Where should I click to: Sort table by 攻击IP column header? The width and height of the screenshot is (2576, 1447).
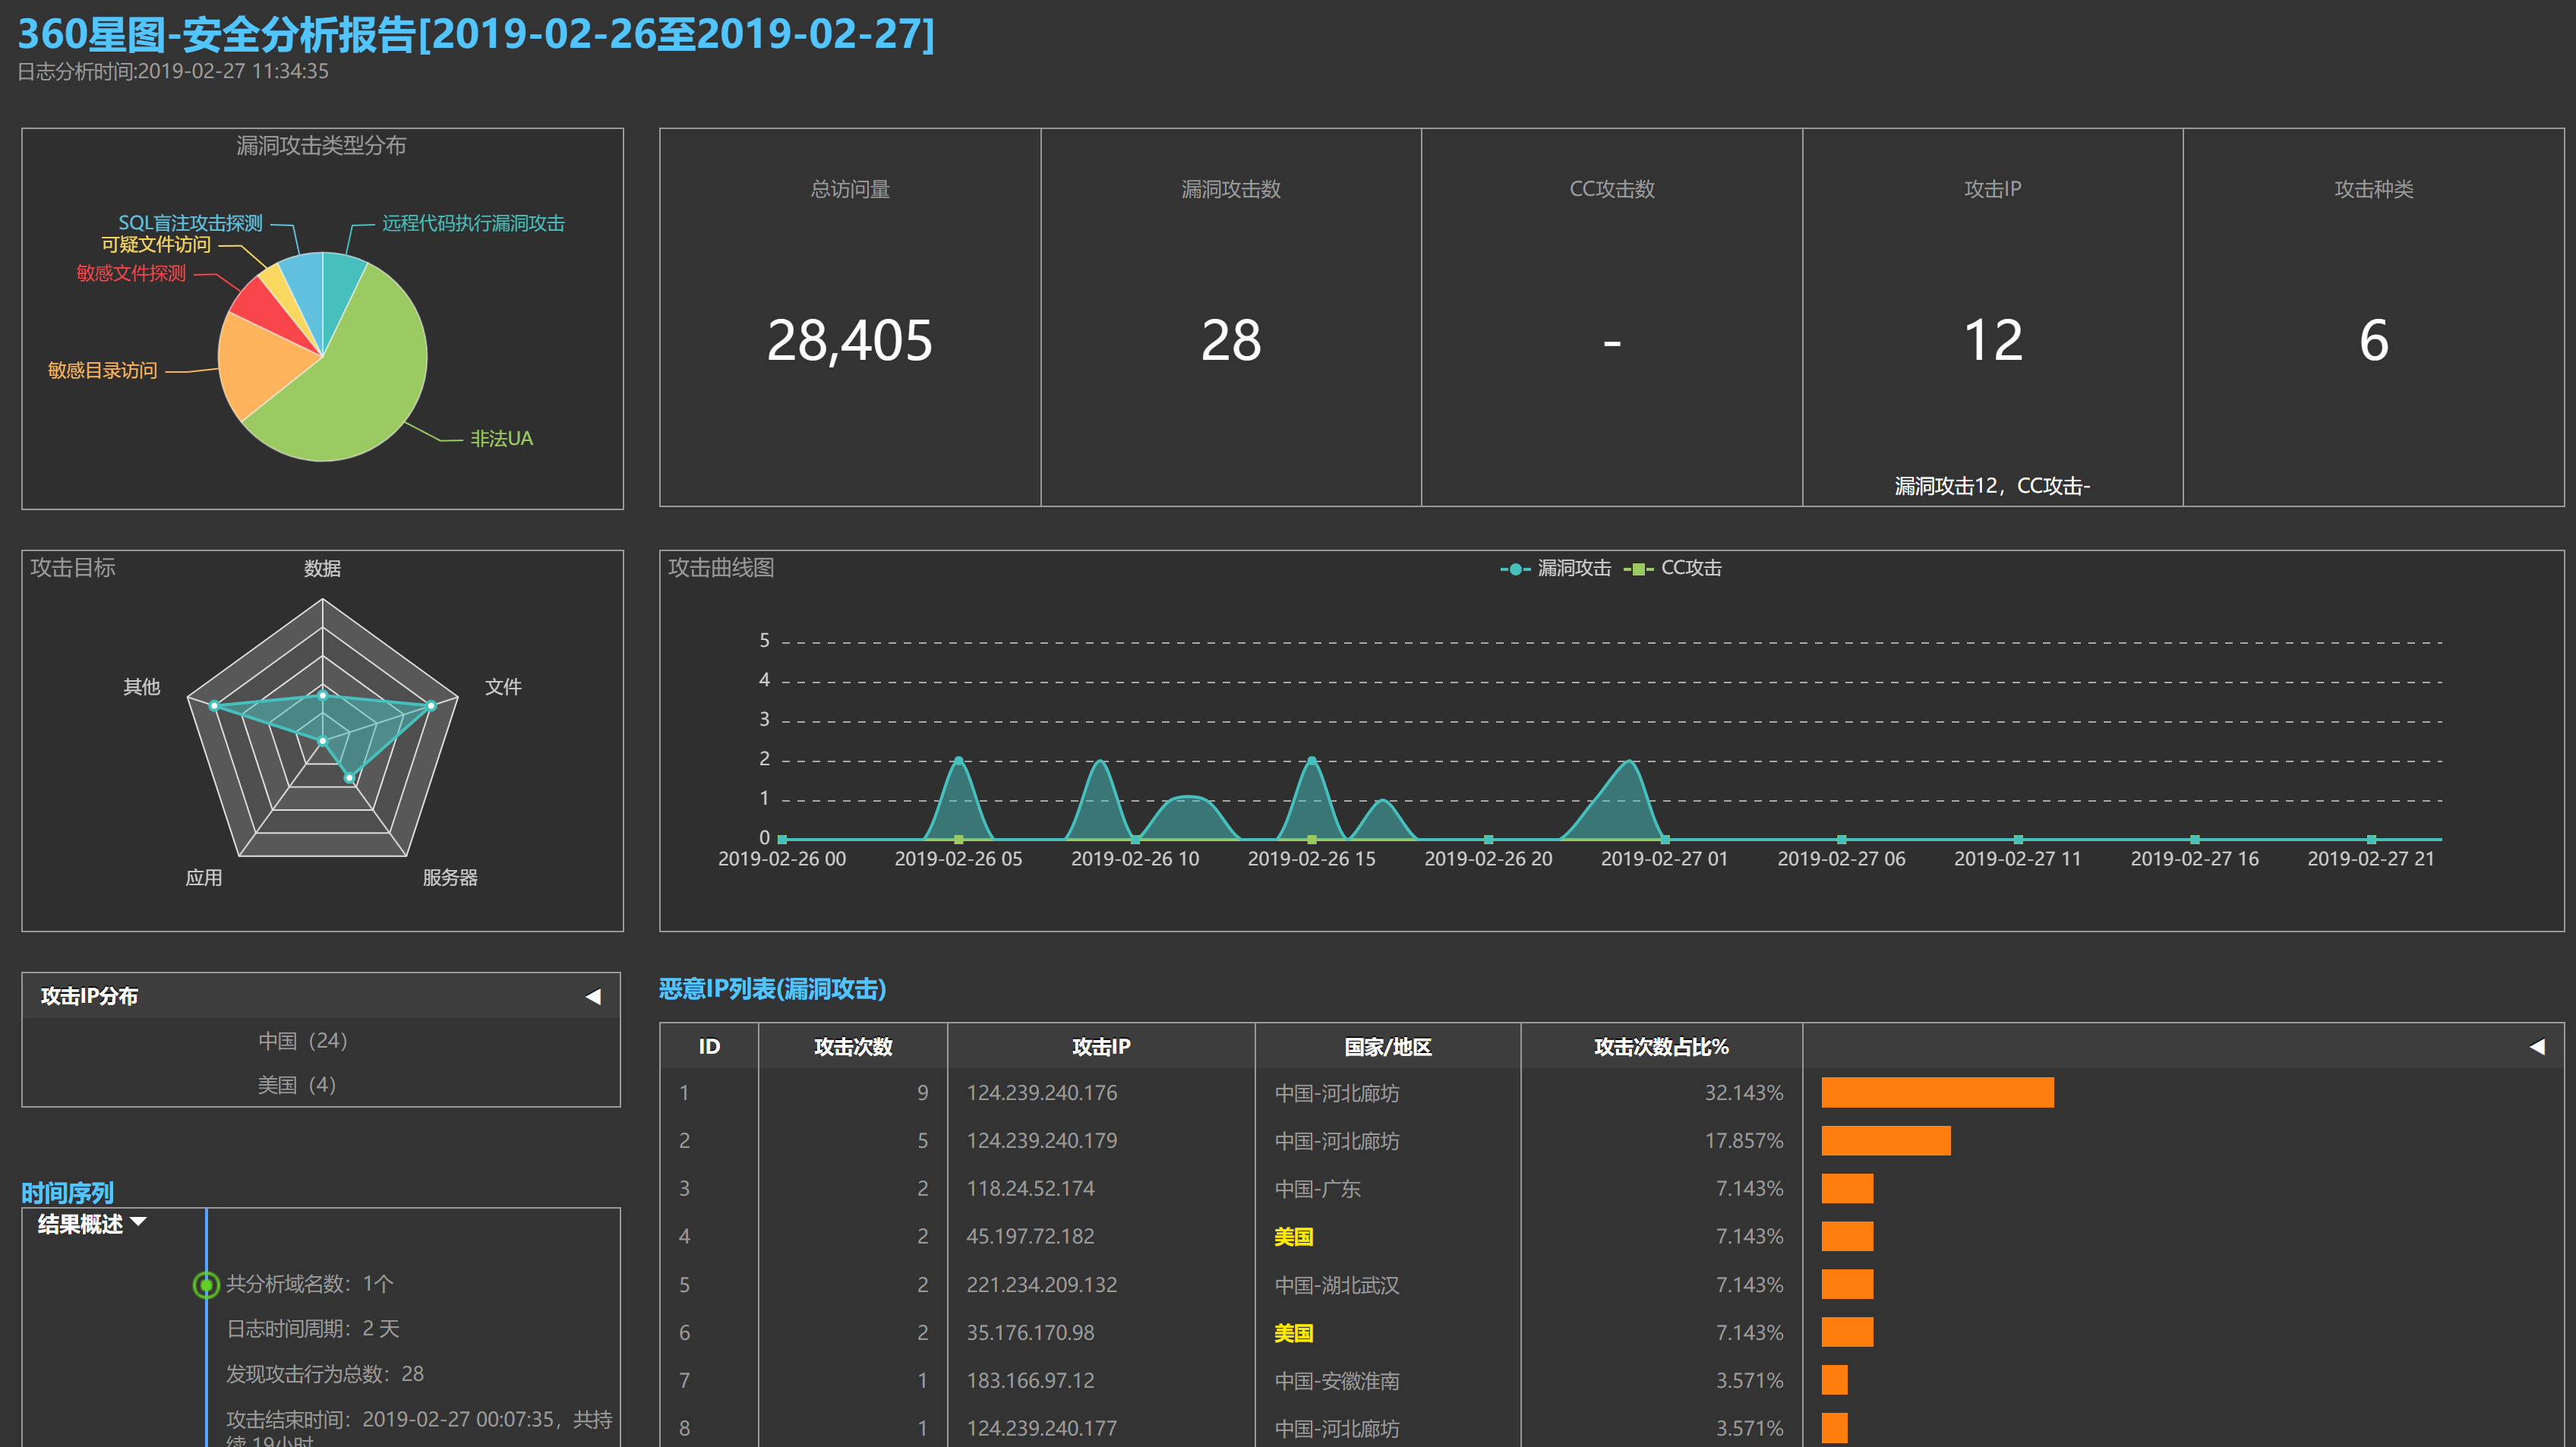(x=1101, y=1046)
